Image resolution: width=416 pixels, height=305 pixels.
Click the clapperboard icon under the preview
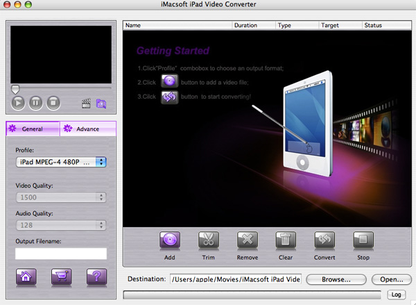tap(86, 104)
